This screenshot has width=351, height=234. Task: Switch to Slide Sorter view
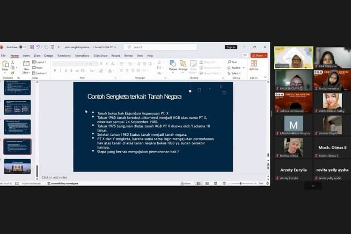[207, 183]
